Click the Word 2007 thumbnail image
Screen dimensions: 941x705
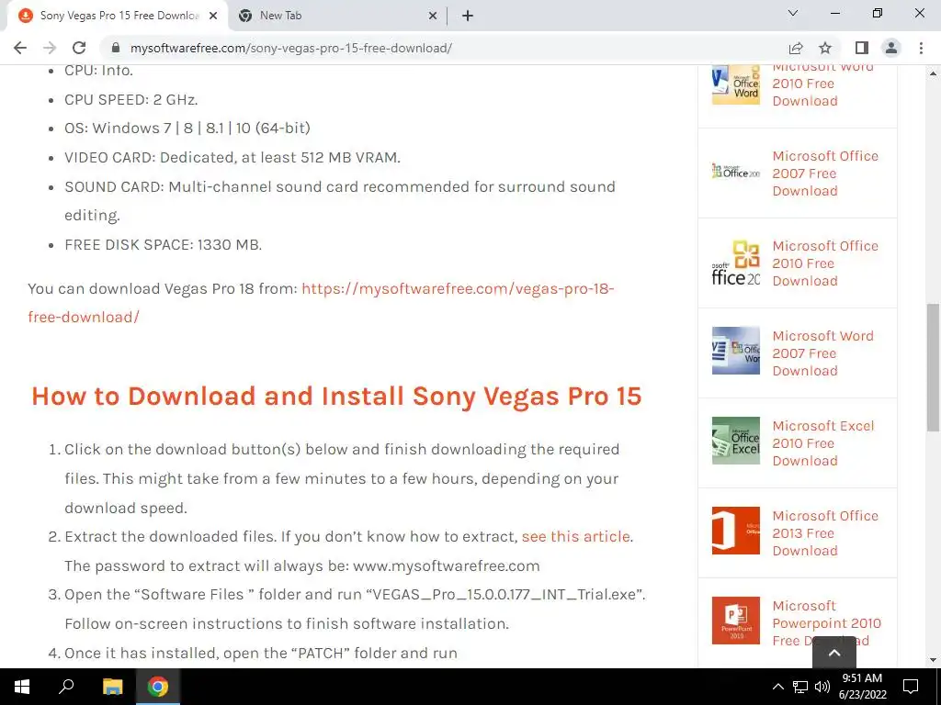pos(736,351)
